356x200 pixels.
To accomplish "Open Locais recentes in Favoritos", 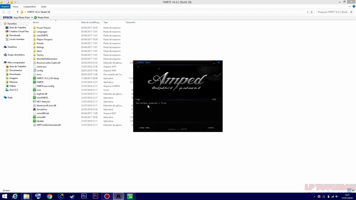I will [x=15, y=39].
